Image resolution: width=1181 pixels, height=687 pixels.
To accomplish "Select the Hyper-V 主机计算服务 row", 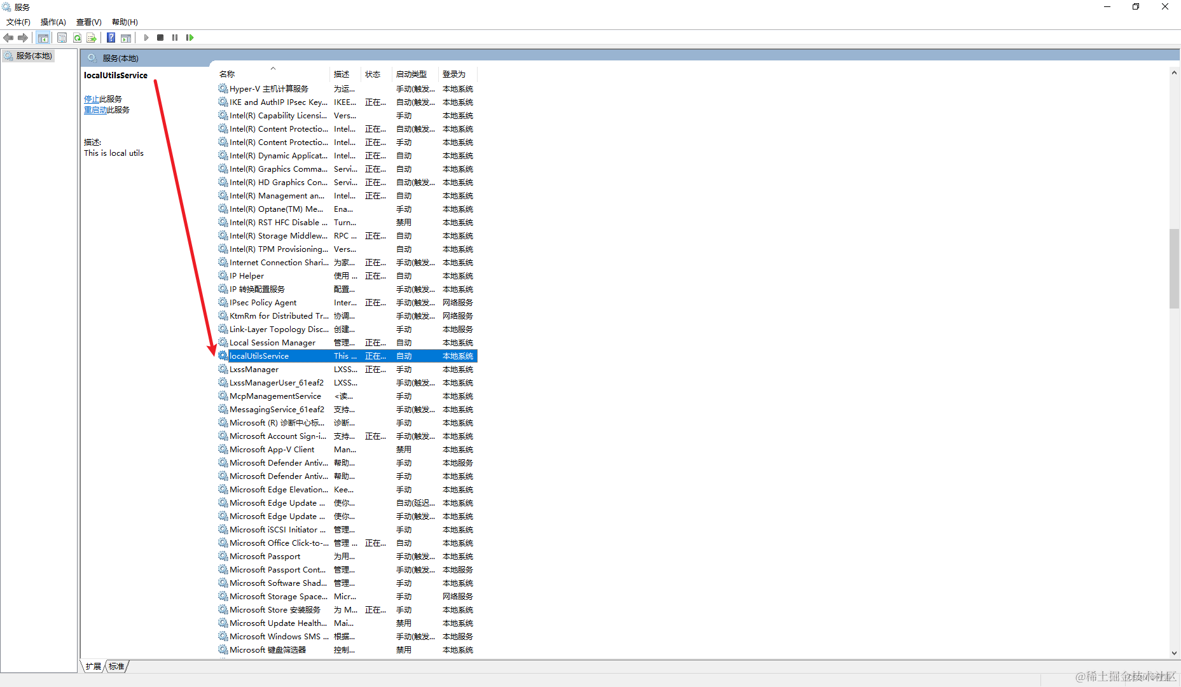I will point(347,89).
